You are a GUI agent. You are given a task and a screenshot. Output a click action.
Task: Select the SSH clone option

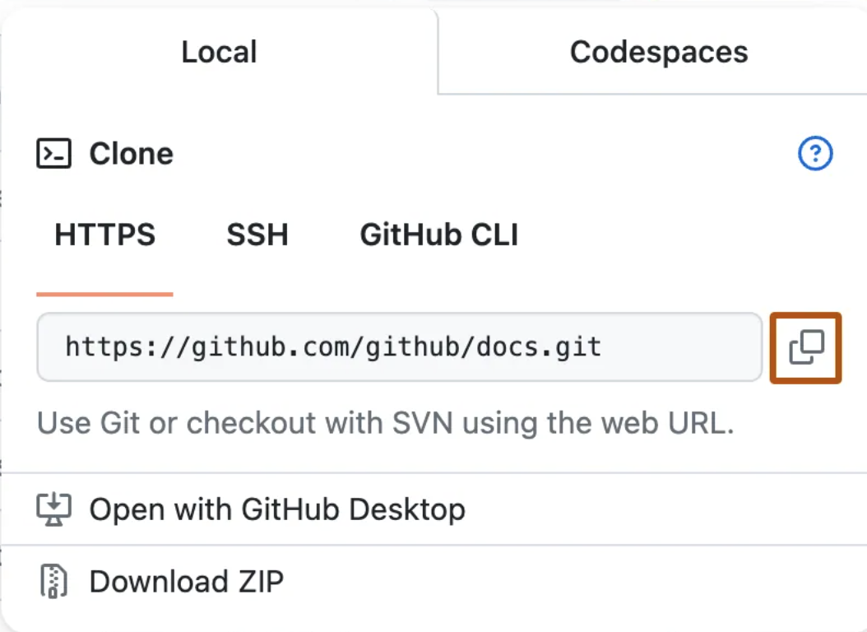257,235
